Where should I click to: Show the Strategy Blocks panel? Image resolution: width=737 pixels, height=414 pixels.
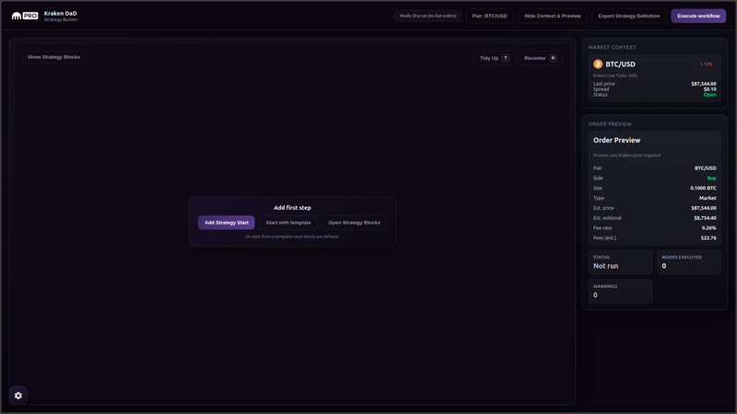tap(53, 57)
